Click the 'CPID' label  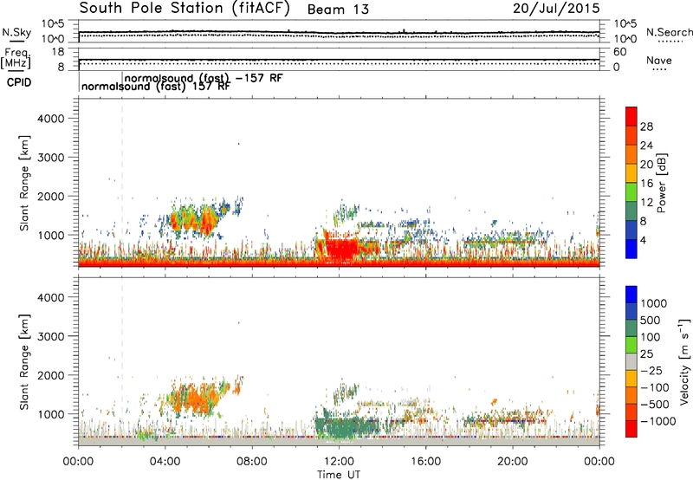pos(19,82)
